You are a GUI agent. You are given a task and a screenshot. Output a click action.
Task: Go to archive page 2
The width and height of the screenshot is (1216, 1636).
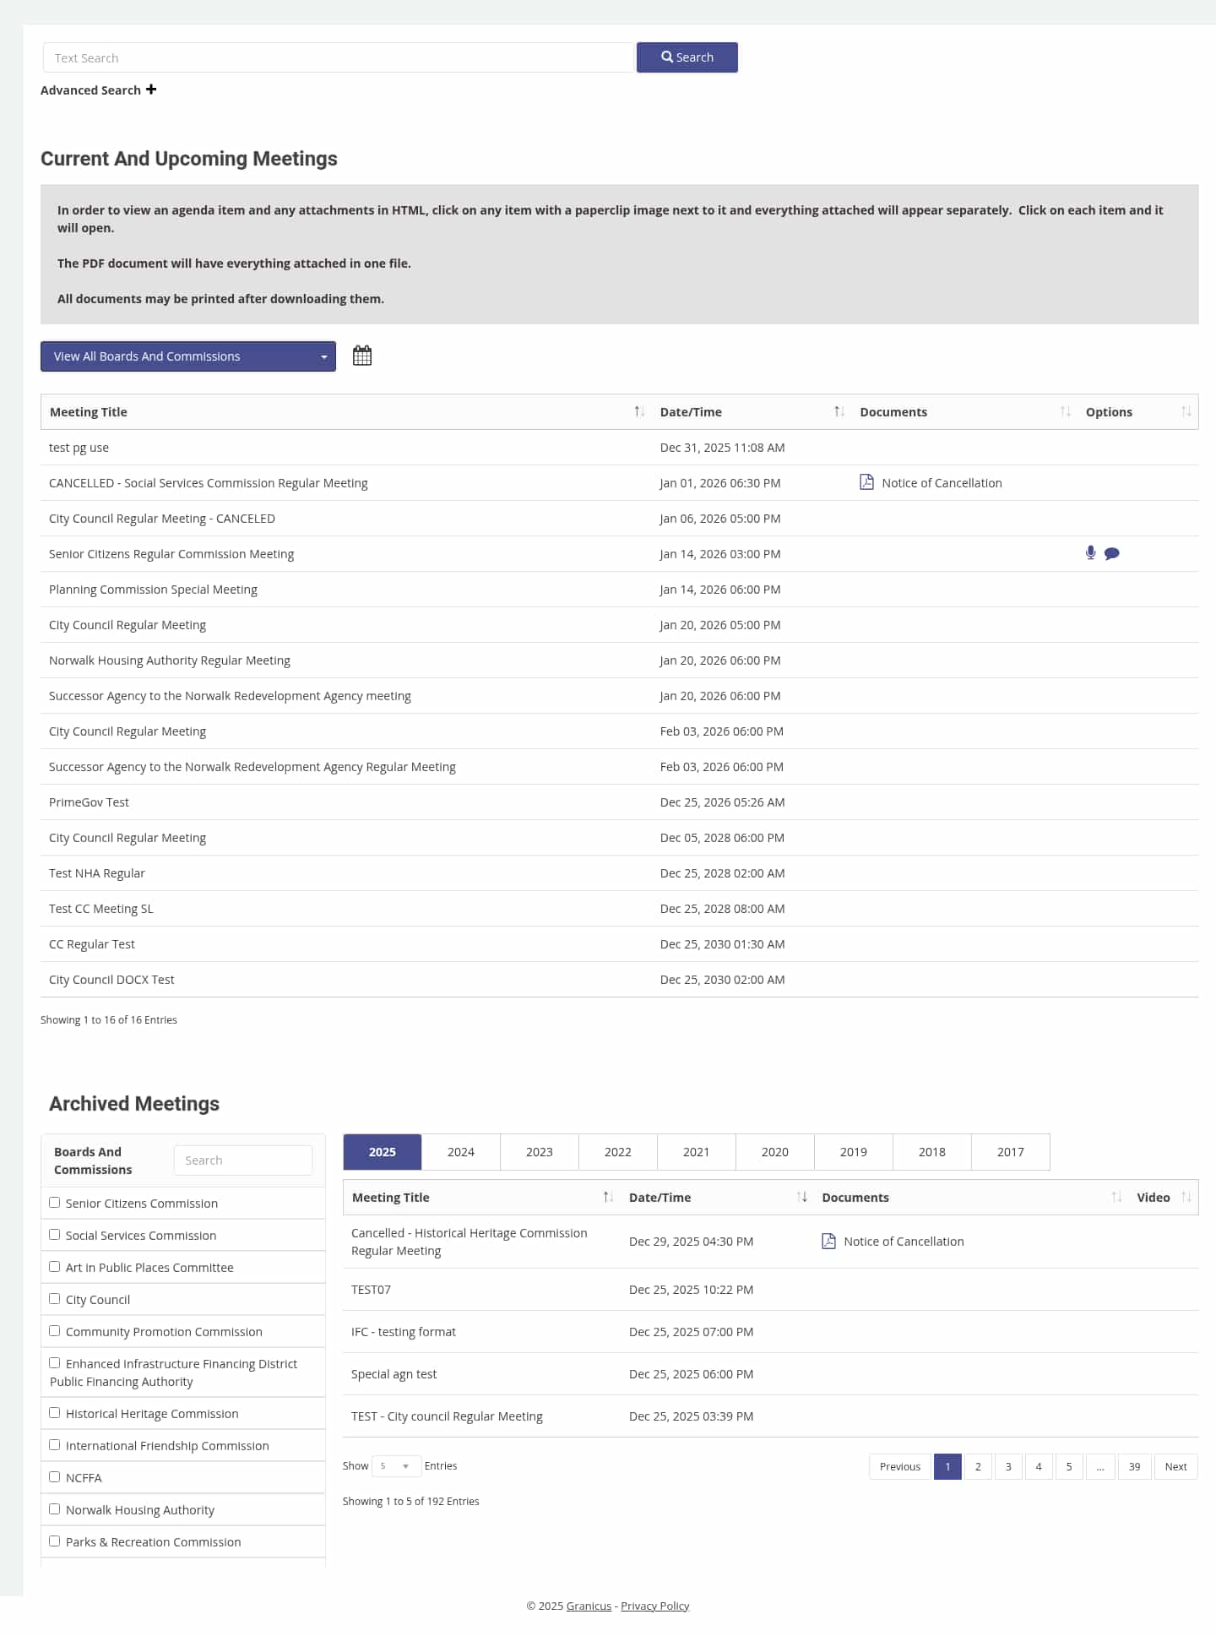point(978,1466)
